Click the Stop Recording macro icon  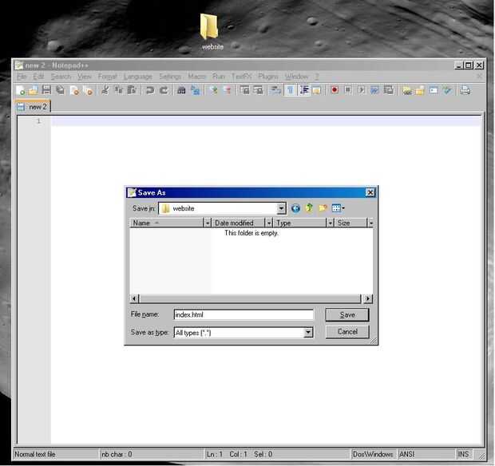coord(348,90)
